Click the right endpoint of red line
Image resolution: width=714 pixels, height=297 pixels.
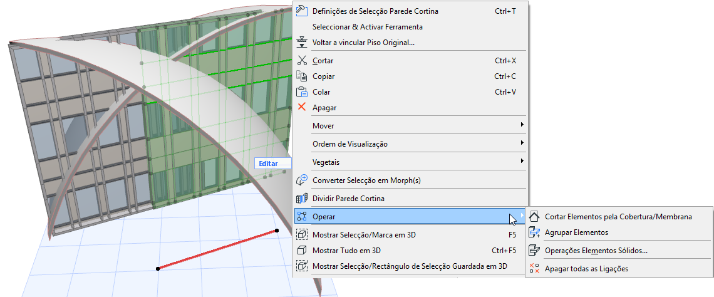276,231
